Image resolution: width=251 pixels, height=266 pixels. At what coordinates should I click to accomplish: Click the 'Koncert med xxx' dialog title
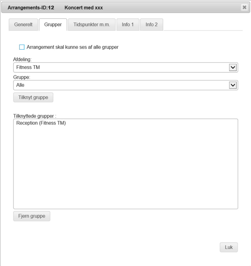[84, 8]
